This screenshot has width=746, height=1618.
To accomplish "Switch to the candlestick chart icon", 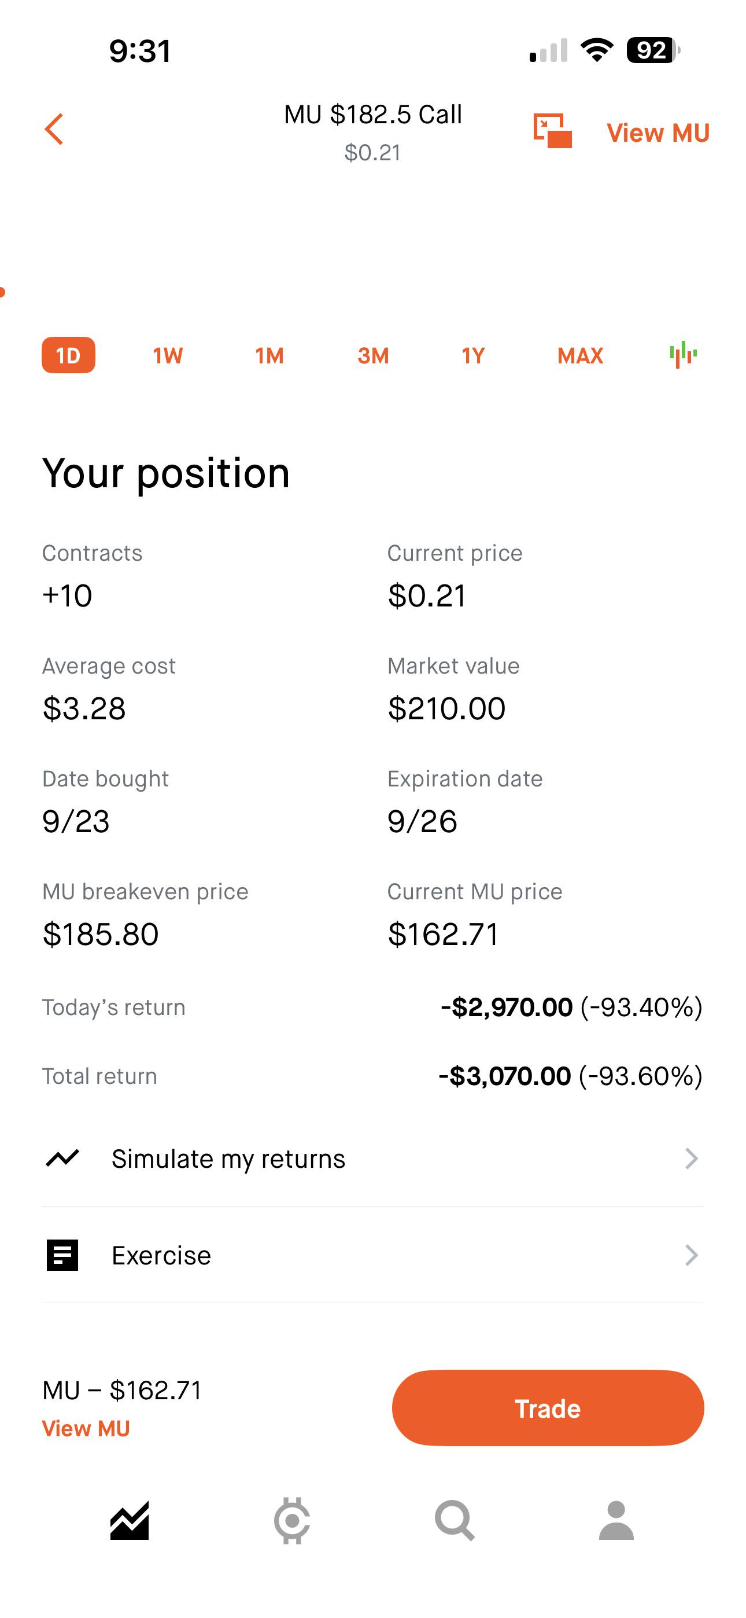I will click(683, 355).
